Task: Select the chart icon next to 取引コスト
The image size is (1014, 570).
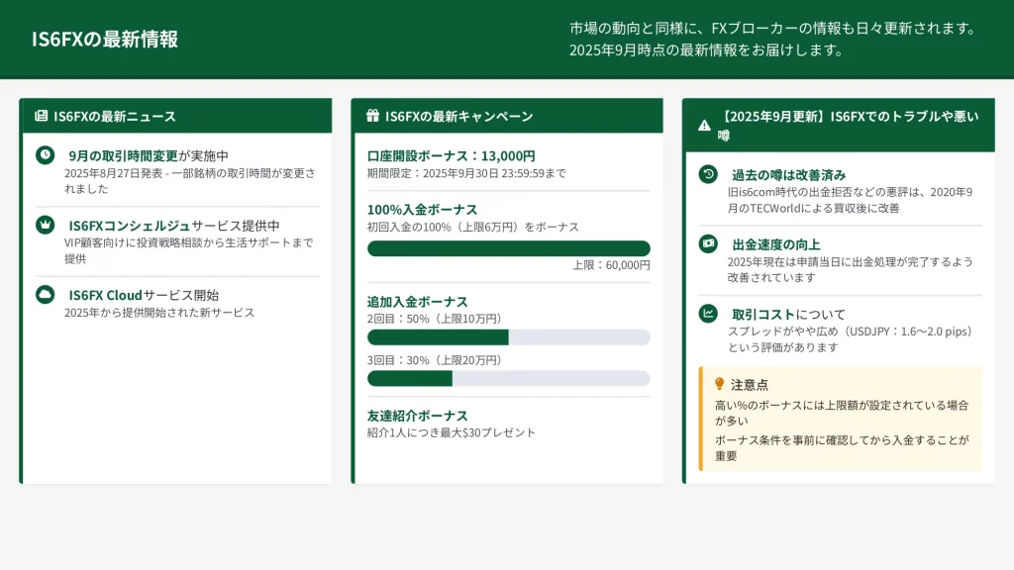Action: point(708,314)
